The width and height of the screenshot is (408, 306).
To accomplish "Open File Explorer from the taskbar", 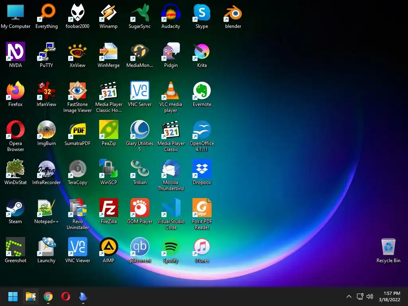I will click(31, 296).
